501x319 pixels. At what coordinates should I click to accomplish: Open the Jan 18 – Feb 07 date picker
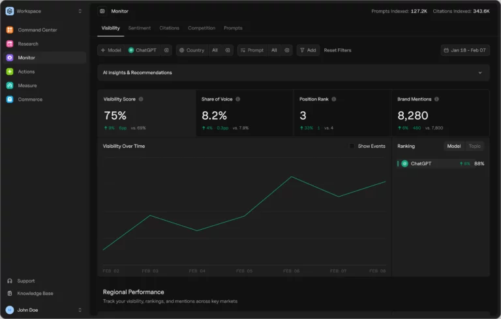tap(465, 50)
